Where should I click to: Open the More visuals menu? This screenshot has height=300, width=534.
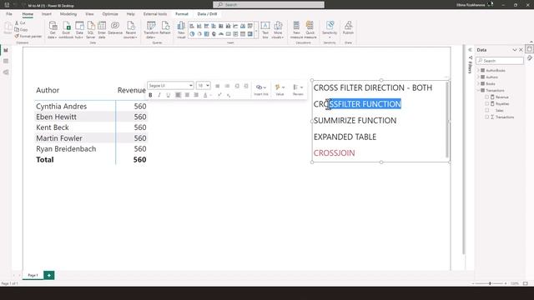pos(278,30)
